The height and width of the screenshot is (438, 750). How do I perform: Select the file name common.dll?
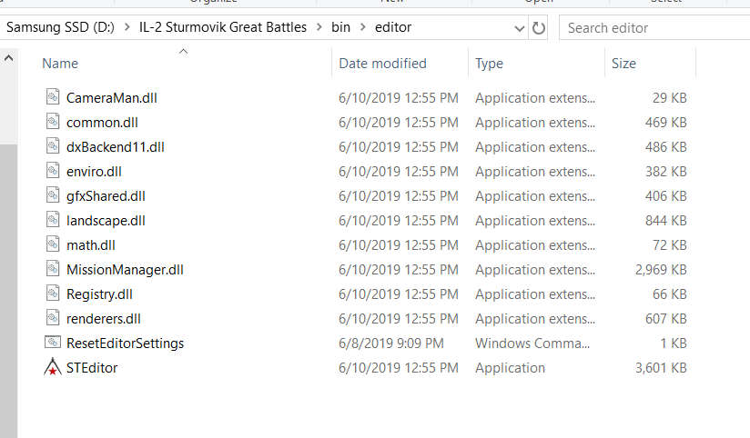point(102,123)
